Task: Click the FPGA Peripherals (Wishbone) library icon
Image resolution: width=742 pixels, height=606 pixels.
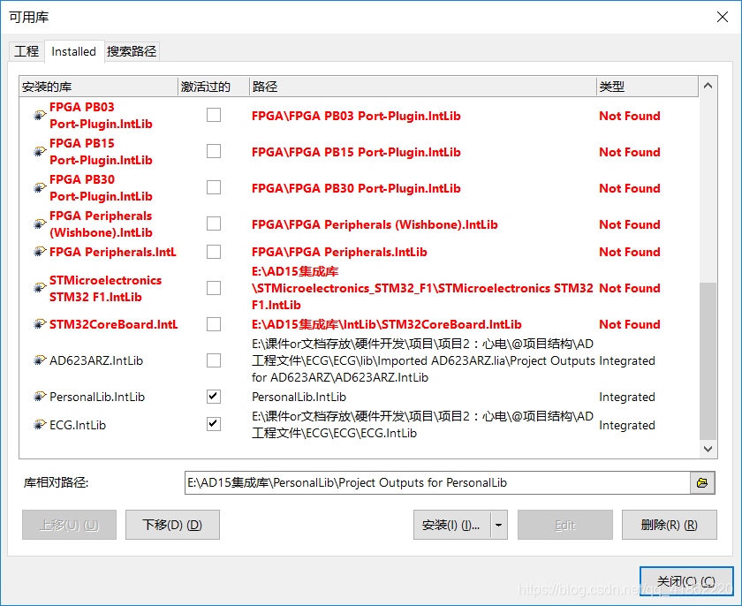Action: click(40, 223)
